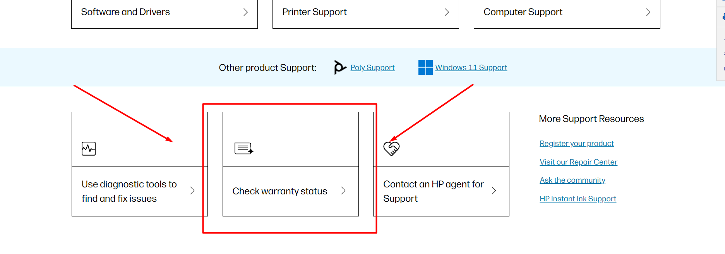Open the Contact an HP agent arrow
This screenshot has width=725, height=254.
(494, 191)
